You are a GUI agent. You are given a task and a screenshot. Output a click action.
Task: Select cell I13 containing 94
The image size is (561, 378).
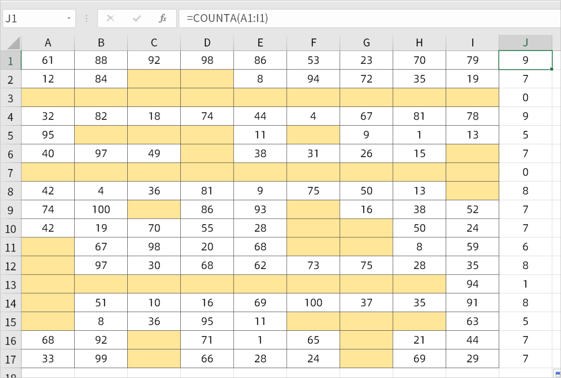(x=472, y=285)
